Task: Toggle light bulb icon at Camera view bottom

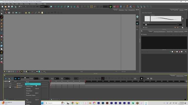Action: 5,71
